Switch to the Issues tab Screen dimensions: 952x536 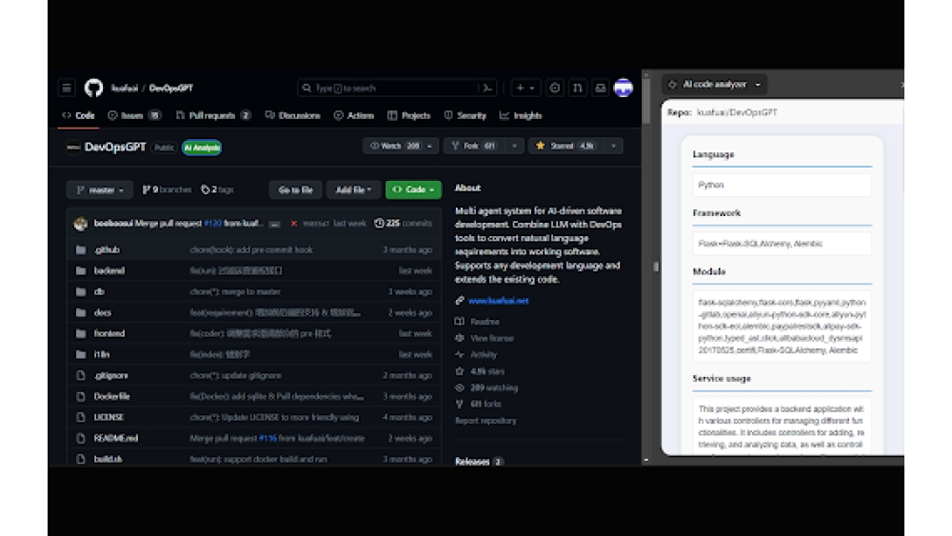134,115
